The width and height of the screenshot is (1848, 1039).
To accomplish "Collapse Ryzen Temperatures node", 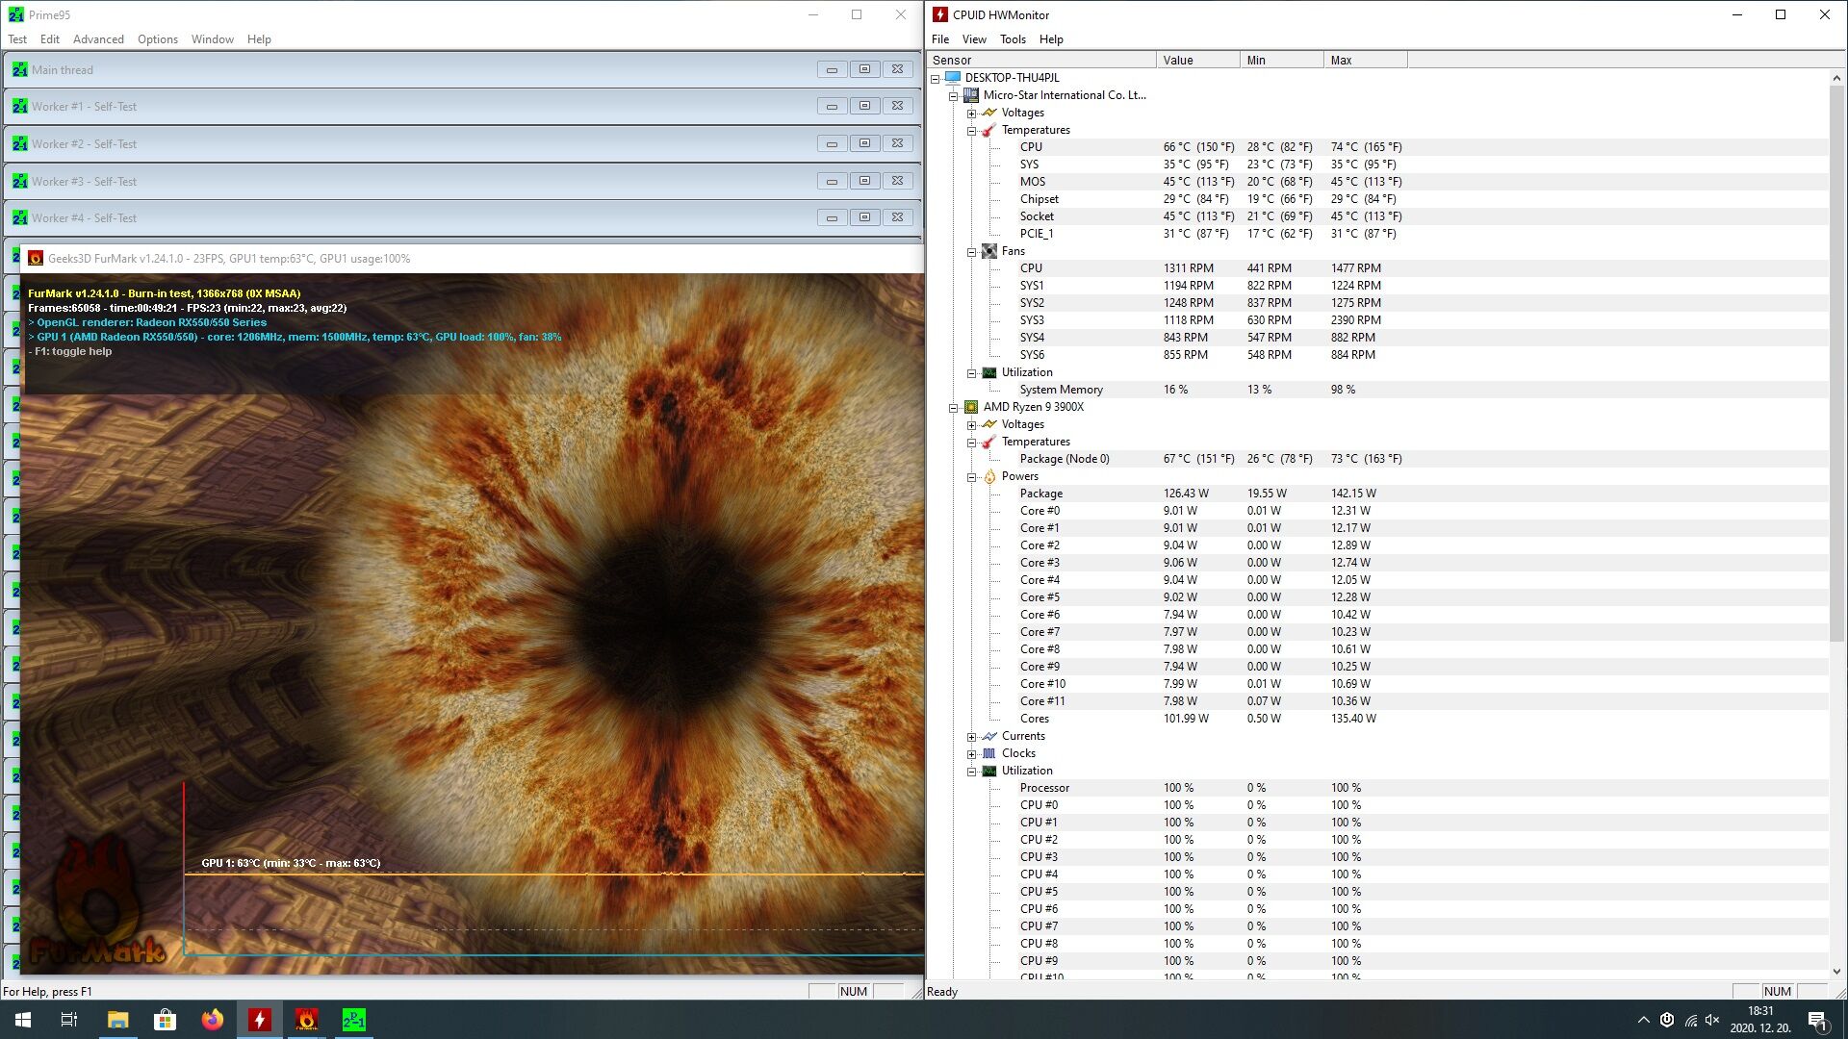I will (971, 442).
